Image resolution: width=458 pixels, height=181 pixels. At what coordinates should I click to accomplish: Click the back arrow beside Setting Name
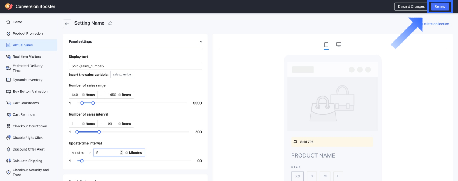coord(67,24)
